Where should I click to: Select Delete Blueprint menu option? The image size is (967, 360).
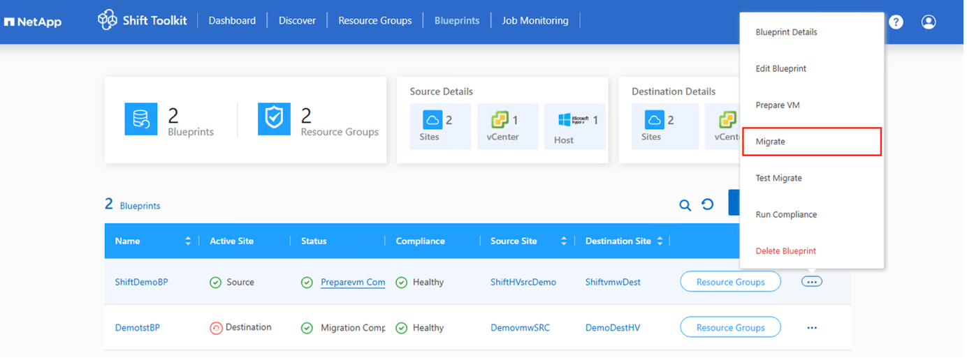pos(785,251)
